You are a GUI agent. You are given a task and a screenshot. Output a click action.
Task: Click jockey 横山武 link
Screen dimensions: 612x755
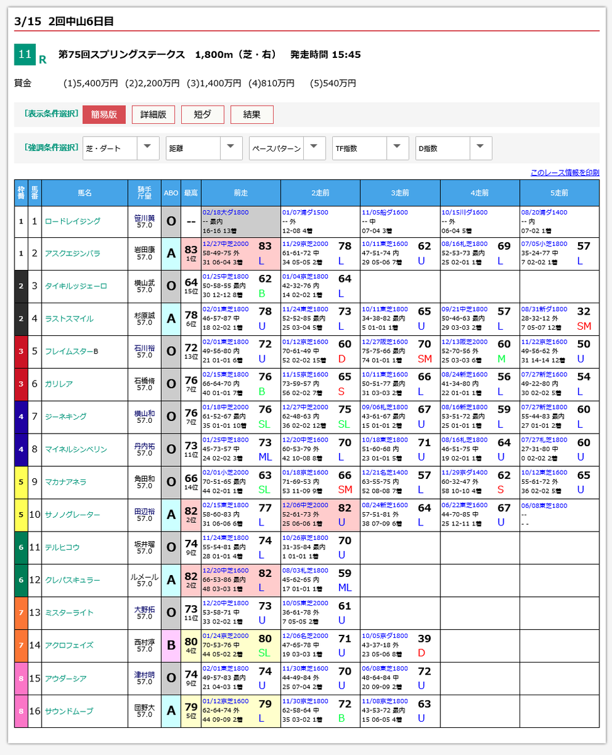pos(145,283)
